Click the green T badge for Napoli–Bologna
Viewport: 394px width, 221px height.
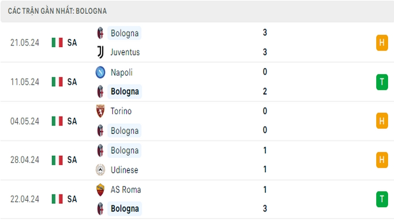coord(382,82)
